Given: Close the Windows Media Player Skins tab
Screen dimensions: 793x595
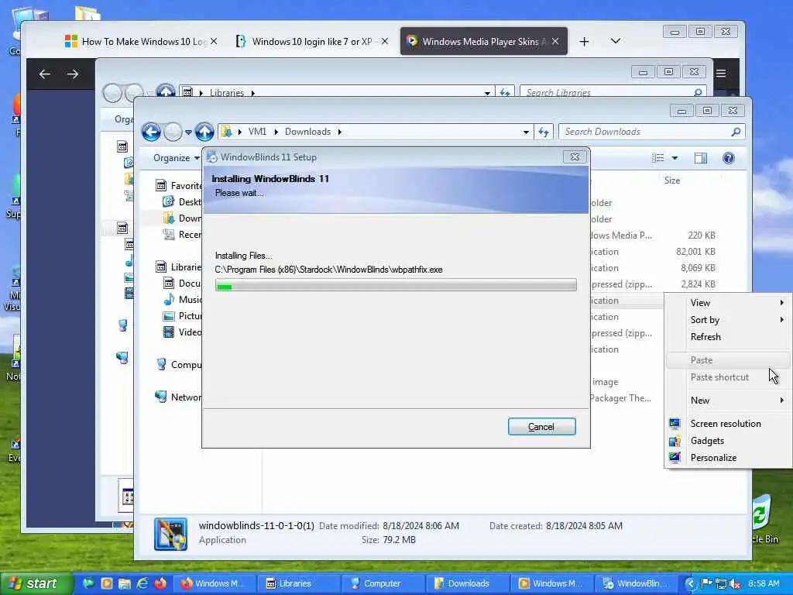Looking at the screenshot, I should pyautogui.click(x=556, y=42).
